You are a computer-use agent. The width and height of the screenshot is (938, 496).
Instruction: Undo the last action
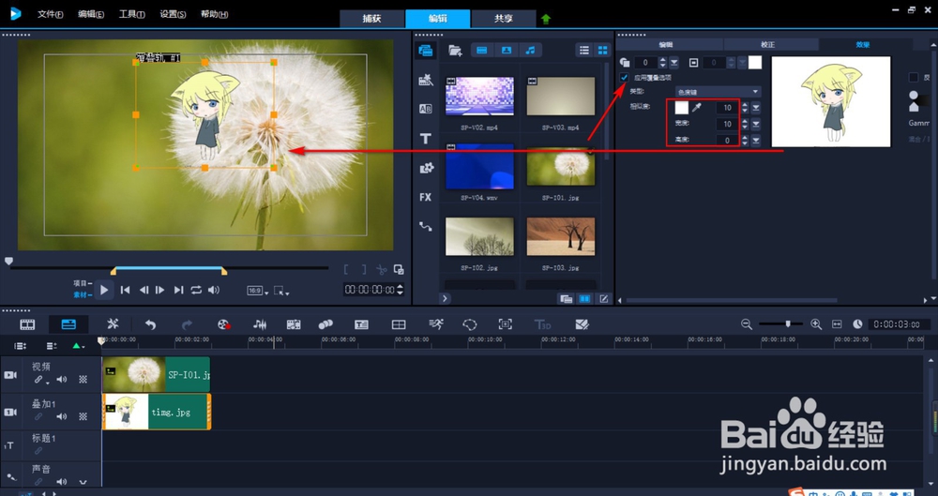point(150,324)
